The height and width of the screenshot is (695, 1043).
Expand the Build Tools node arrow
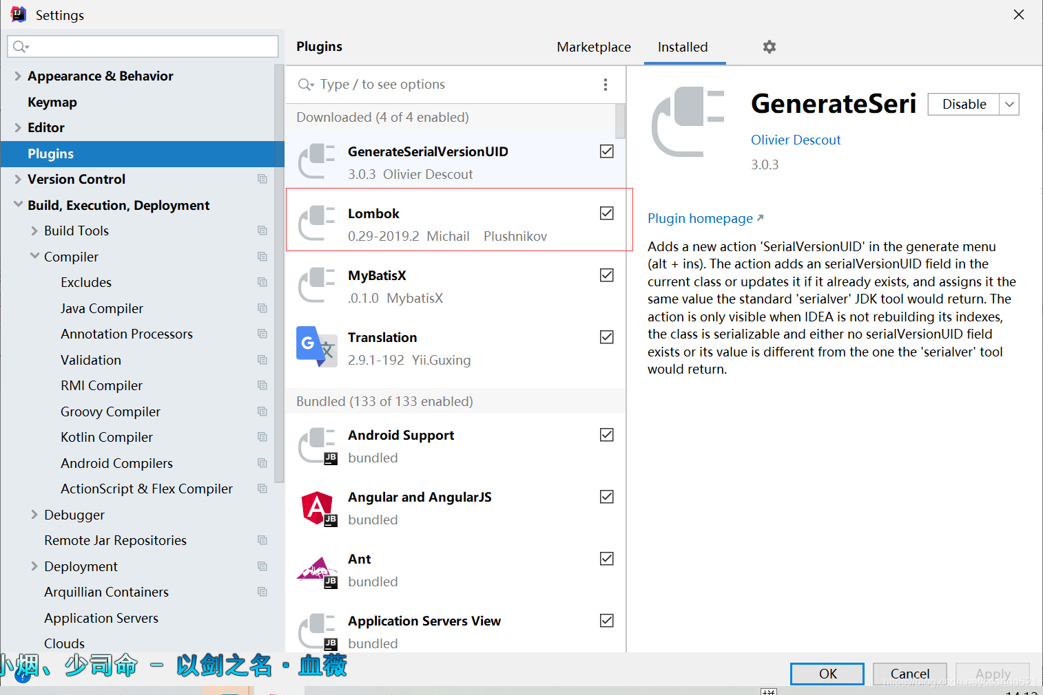tap(34, 231)
